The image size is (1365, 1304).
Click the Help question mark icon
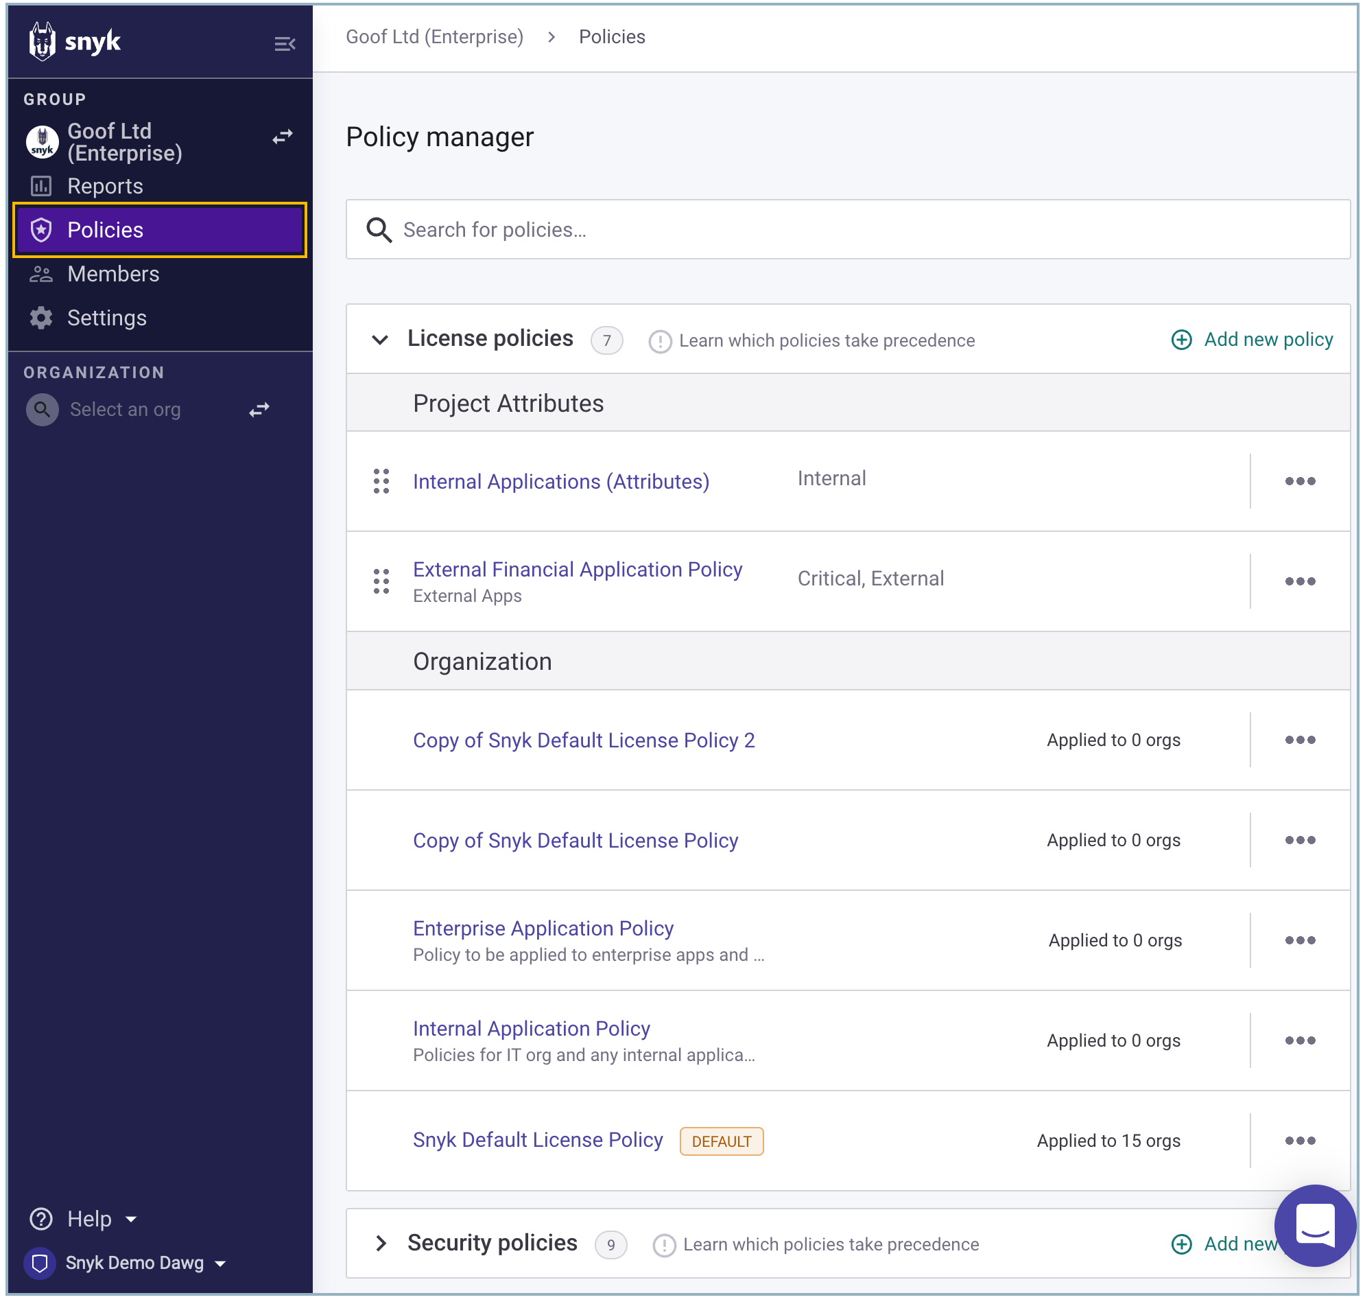click(41, 1220)
